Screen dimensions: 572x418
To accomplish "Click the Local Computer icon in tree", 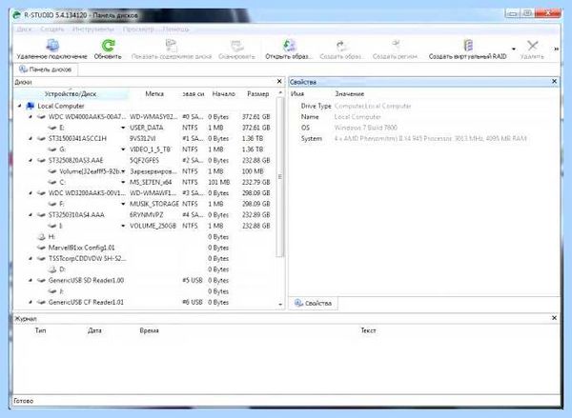I will coord(30,106).
